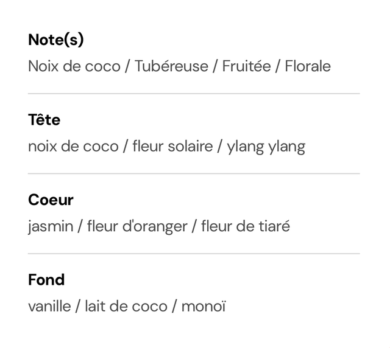Click the divider line below Note(s) list

tap(194, 94)
